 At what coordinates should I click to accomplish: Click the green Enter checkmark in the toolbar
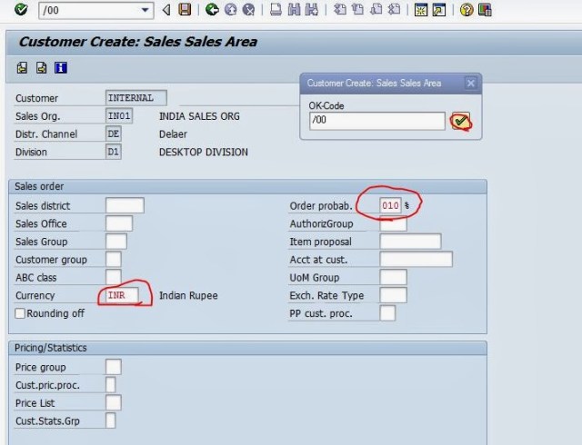click(21, 9)
